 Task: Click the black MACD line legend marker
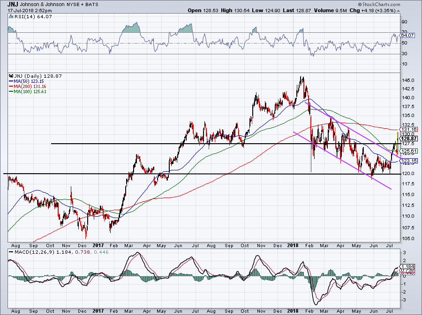11,252
